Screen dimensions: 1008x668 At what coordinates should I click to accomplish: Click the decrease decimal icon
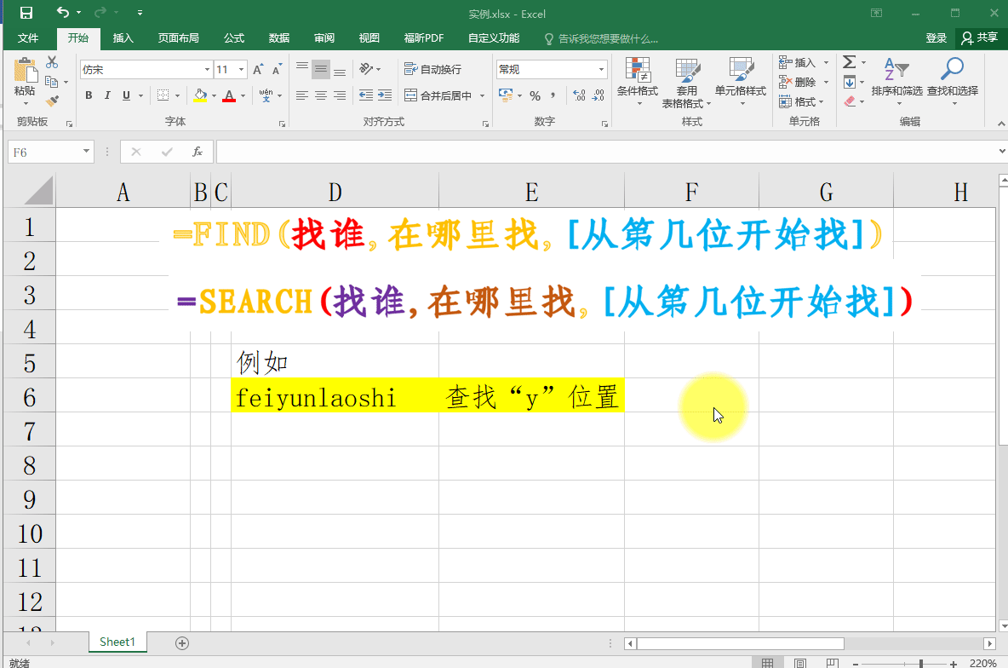598,95
